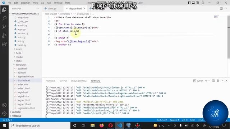Change indentation via Spaces: 4

174,120
